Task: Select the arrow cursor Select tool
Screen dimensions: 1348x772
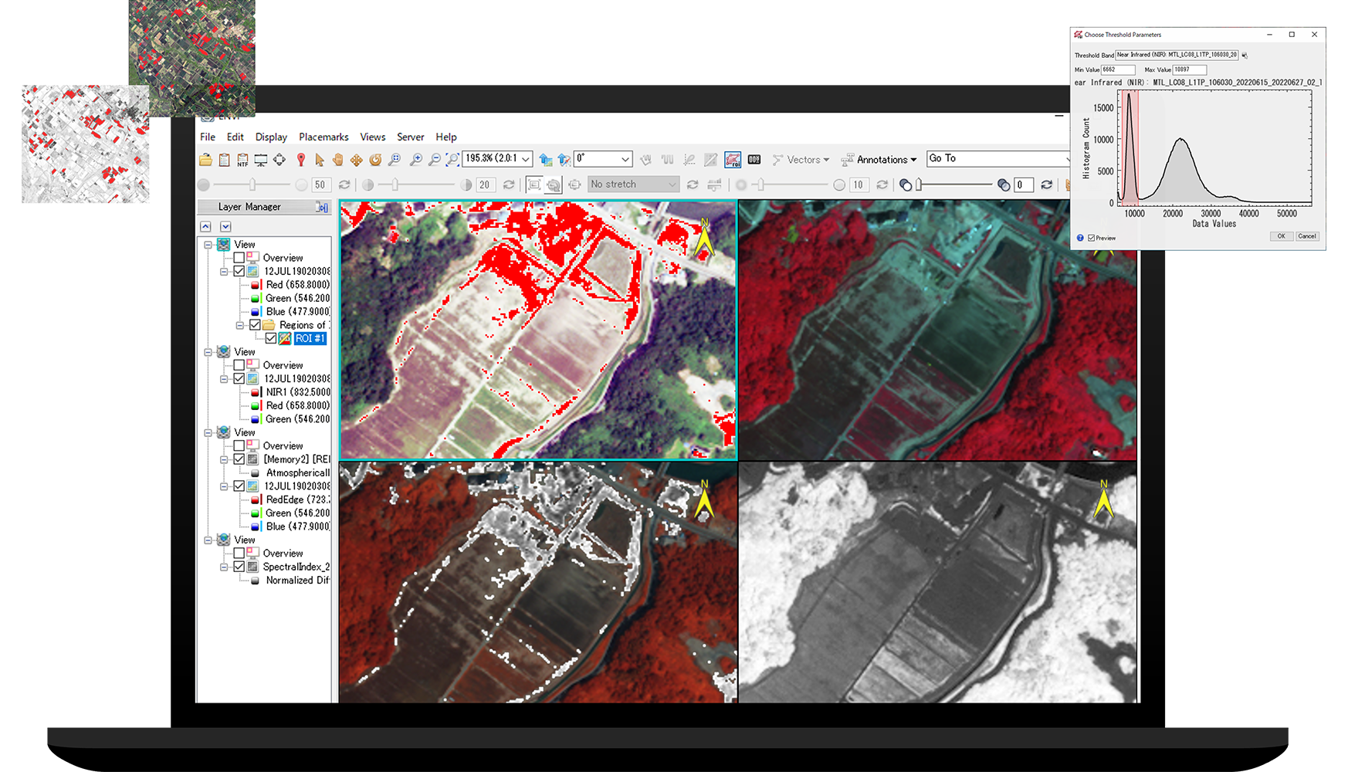Action: (320, 160)
